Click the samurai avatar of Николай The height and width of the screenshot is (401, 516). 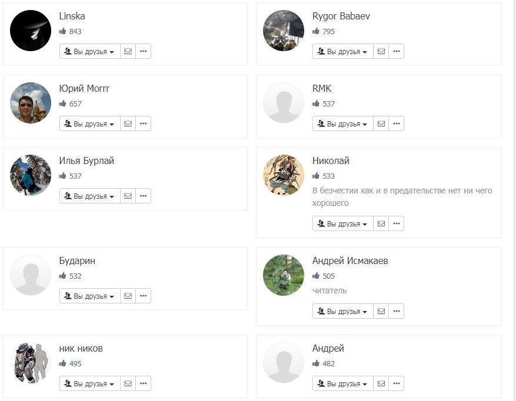(284, 175)
